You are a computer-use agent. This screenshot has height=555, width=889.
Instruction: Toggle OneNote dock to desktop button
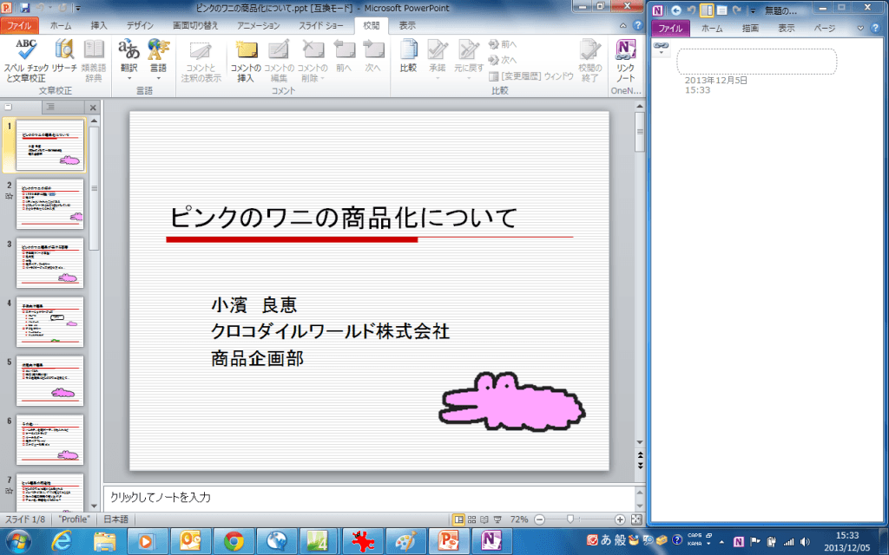pyautogui.click(x=707, y=10)
